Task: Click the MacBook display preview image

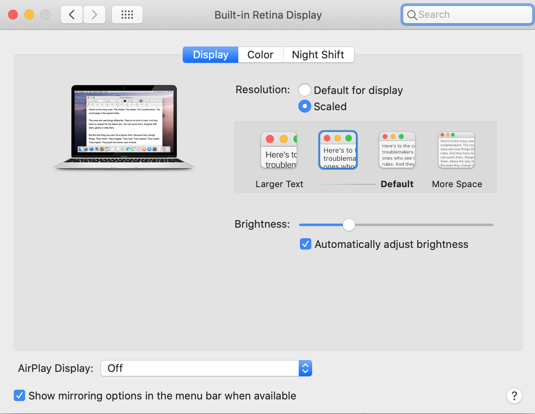Action: coord(124,127)
